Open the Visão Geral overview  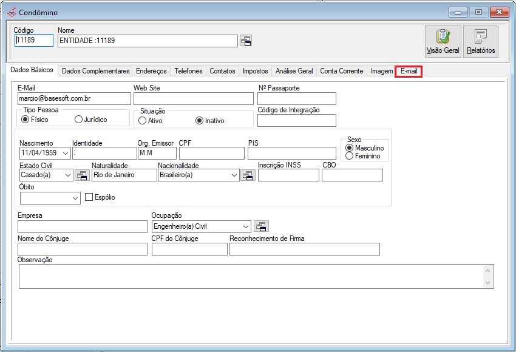click(x=443, y=41)
